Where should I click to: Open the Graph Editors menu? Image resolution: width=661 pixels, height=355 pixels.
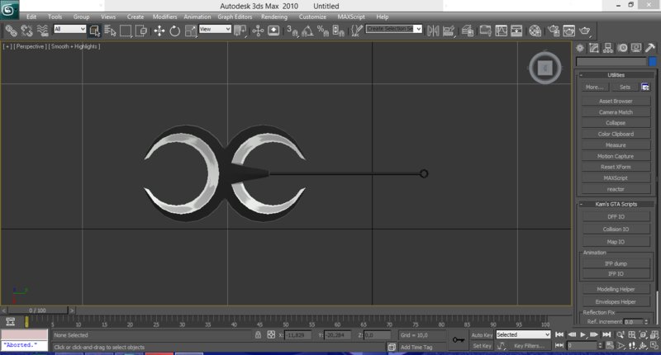click(x=235, y=17)
